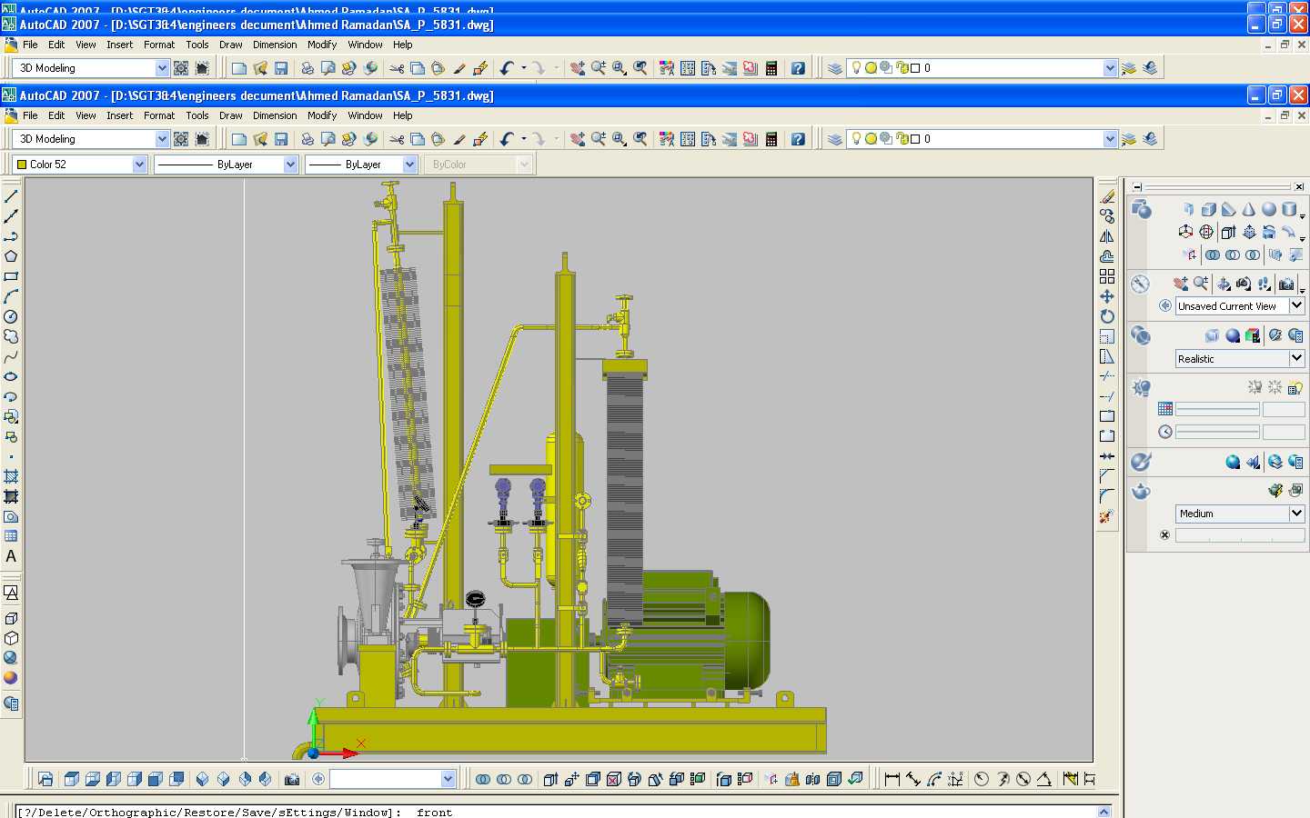Open Help question mark icon in lower toolbar
Image resolution: width=1310 pixels, height=818 pixels.
pos(798,139)
